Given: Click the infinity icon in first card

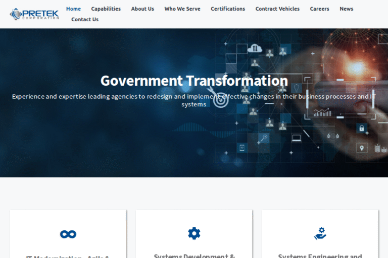Looking at the screenshot, I should click(x=68, y=234).
